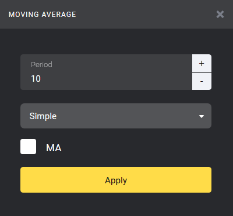Click the yellow Apply button

[x=116, y=180]
